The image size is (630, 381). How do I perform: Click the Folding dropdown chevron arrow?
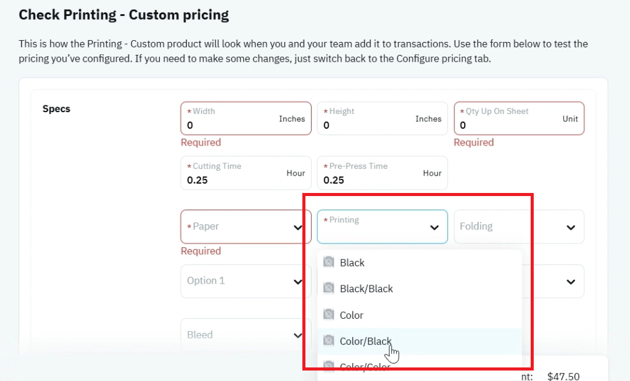(x=571, y=227)
